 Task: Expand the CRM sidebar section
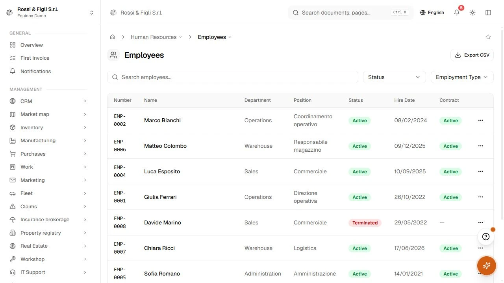[x=48, y=101]
